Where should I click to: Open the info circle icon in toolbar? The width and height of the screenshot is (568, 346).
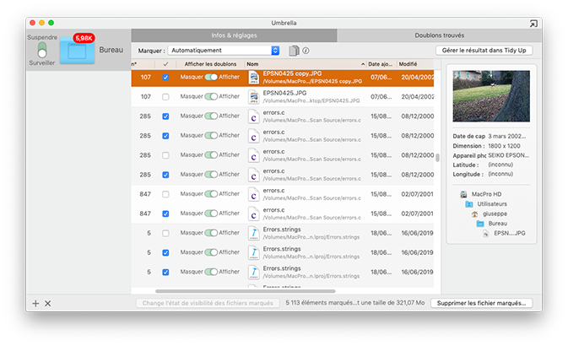tap(306, 51)
